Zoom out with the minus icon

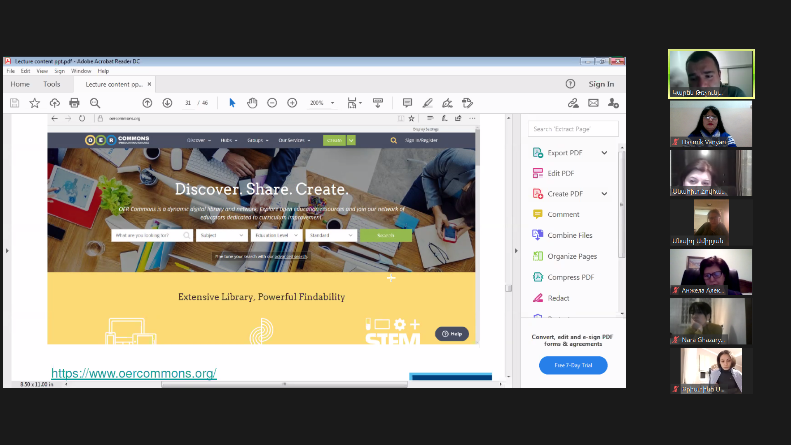[x=272, y=103]
